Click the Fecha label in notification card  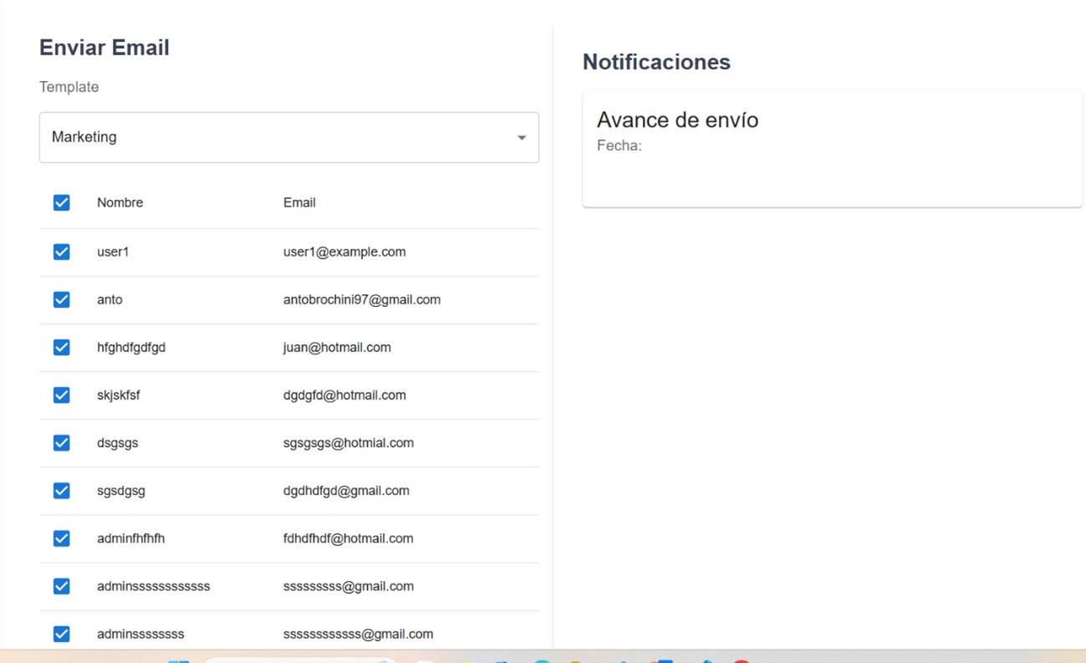coord(619,145)
